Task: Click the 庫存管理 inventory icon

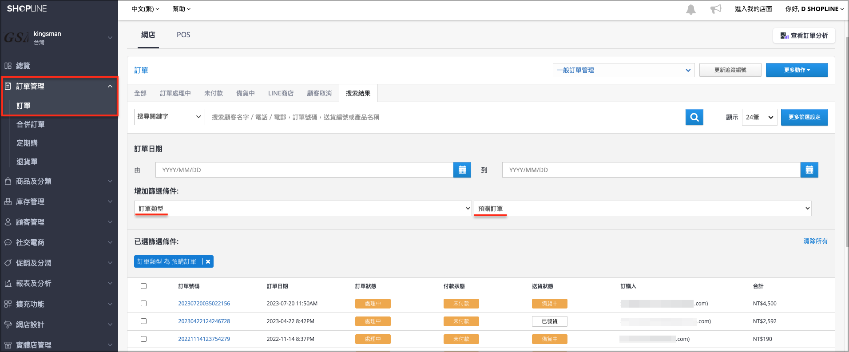Action: click(8, 202)
